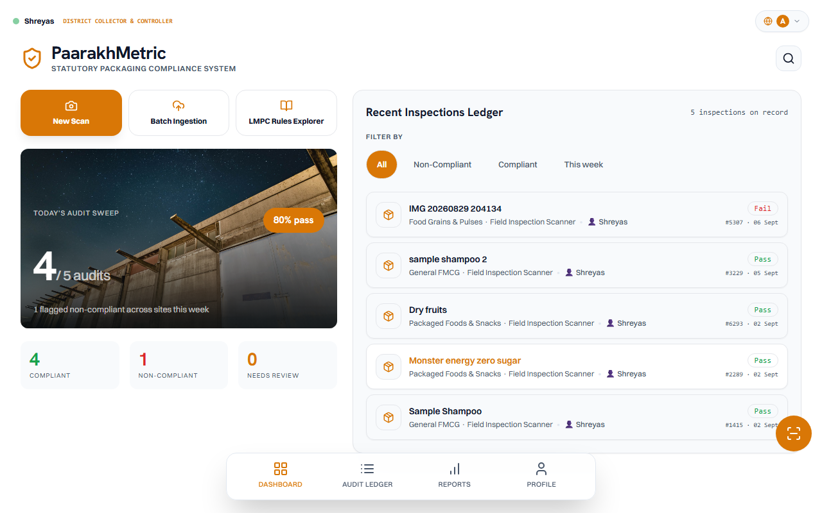This screenshot has width=822, height=513.
Task: Click the 'District Collector & Controller' role label
Action: click(118, 21)
